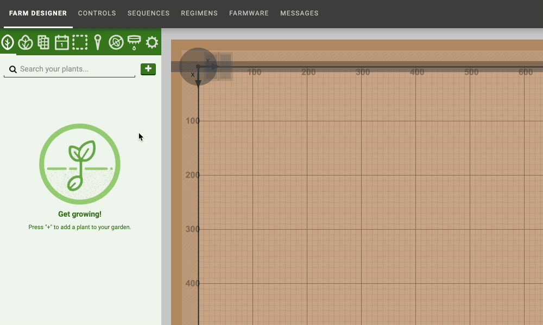Open the Points map-pin icon
This screenshot has width=543, height=325.
(98, 42)
